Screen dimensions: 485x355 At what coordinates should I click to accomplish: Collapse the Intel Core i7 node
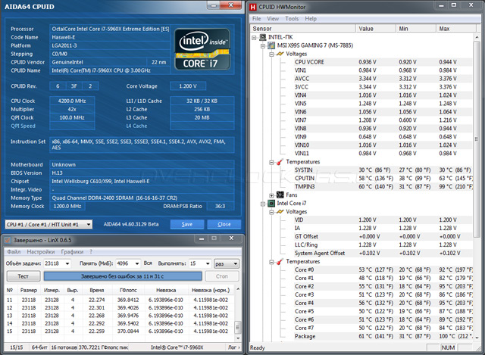tap(263, 204)
